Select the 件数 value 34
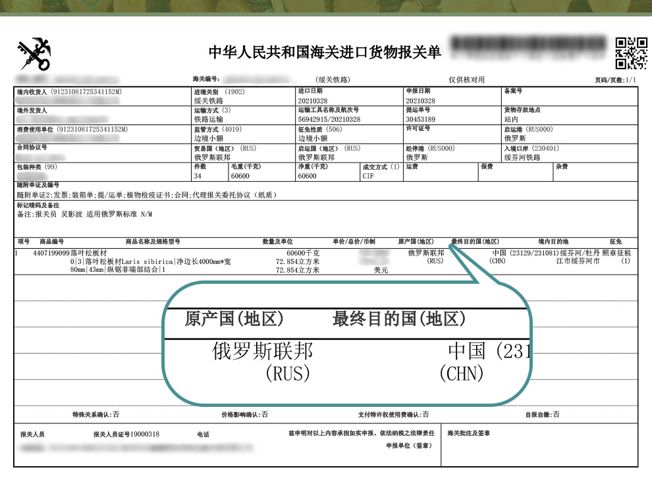652x480 pixels. click(x=198, y=176)
